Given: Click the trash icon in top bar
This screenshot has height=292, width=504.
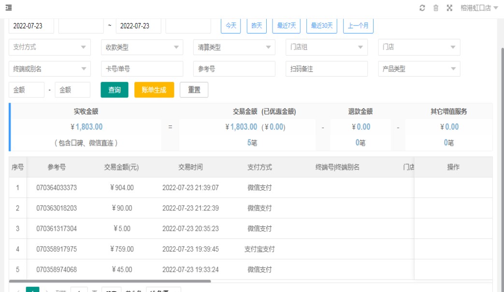Looking at the screenshot, I should (436, 8).
